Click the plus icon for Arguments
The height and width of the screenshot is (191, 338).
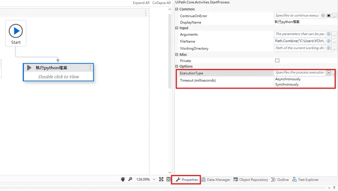tap(328, 34)
